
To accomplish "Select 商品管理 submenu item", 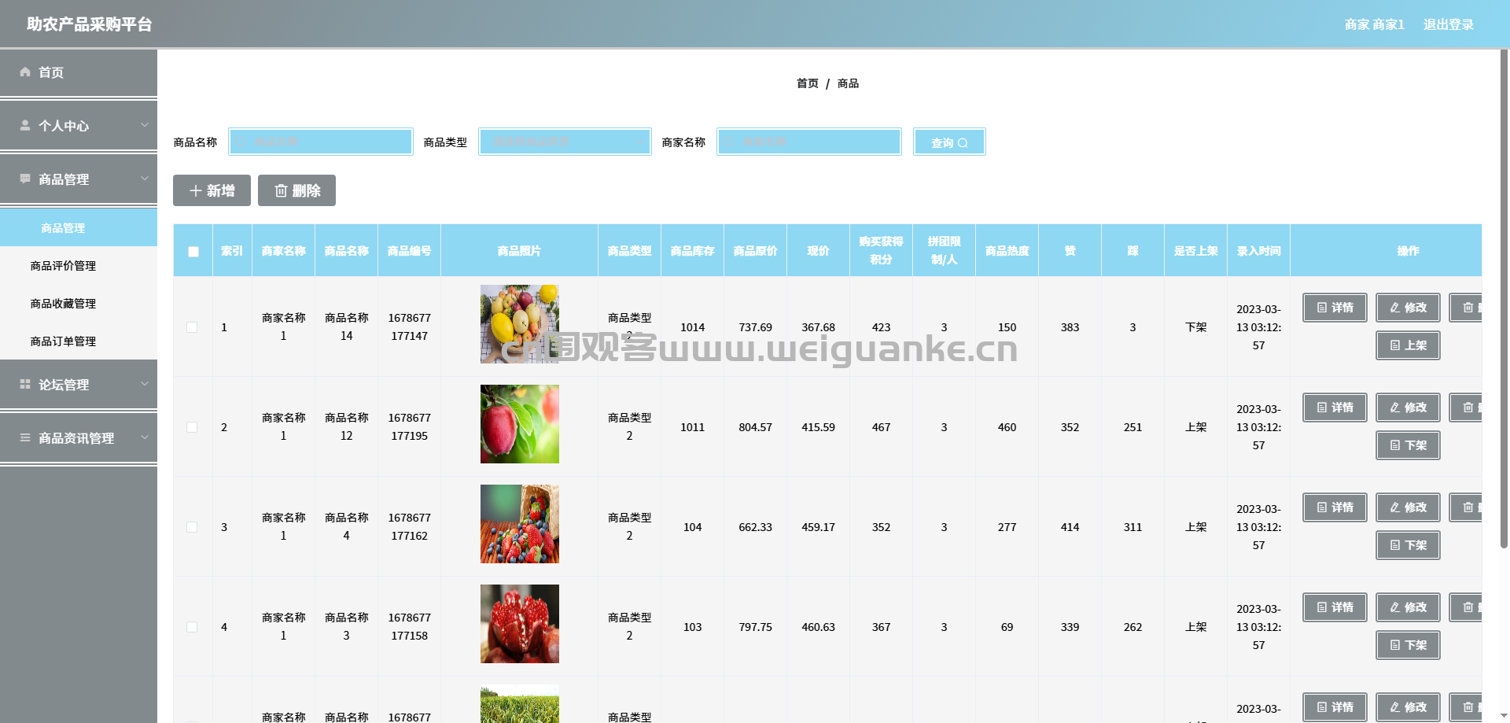I will click(79, 228).
